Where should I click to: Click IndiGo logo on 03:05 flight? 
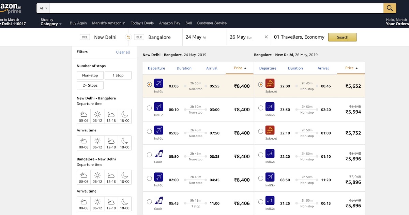coord(158,83)
